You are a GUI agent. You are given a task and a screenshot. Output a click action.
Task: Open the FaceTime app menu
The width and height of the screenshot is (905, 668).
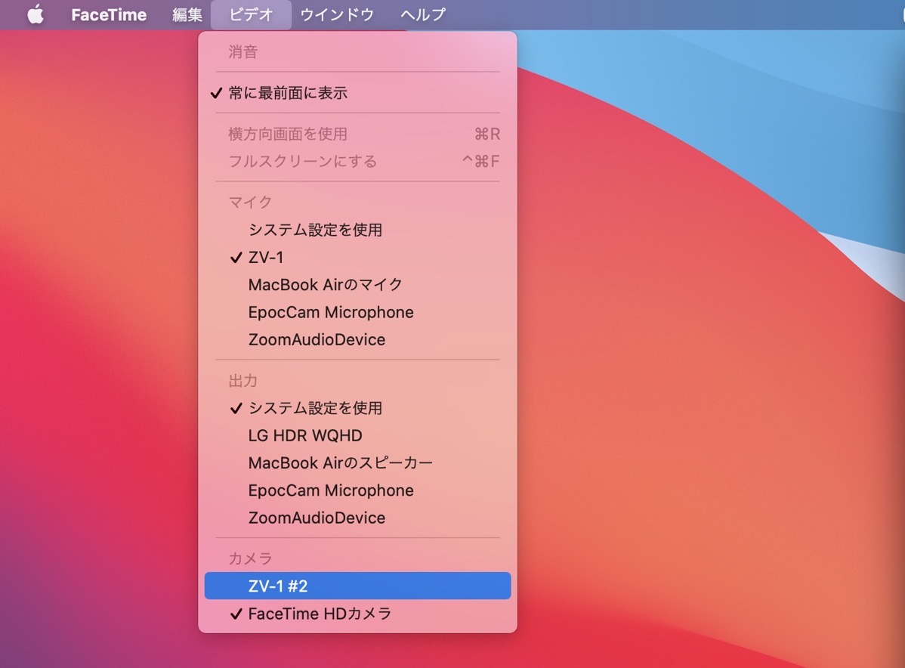pyautogui.click(x=109, y=14)
